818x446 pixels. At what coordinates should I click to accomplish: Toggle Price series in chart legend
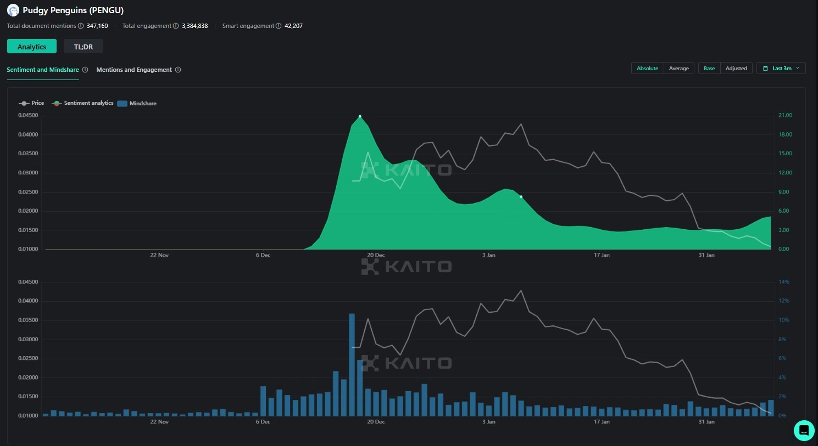click(31, 103)
